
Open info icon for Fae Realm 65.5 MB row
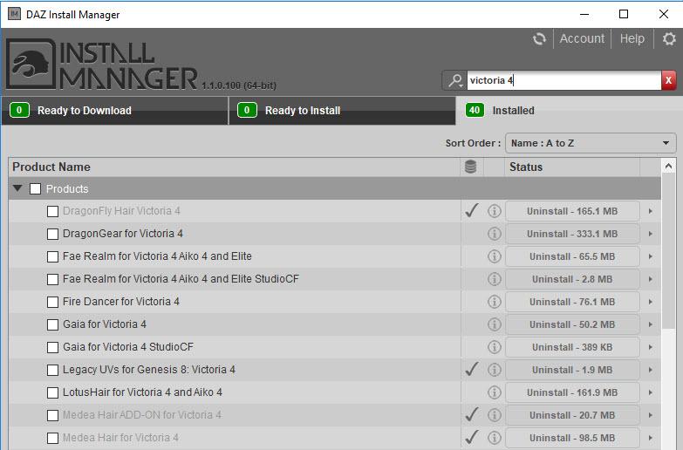tap(494, 256)
